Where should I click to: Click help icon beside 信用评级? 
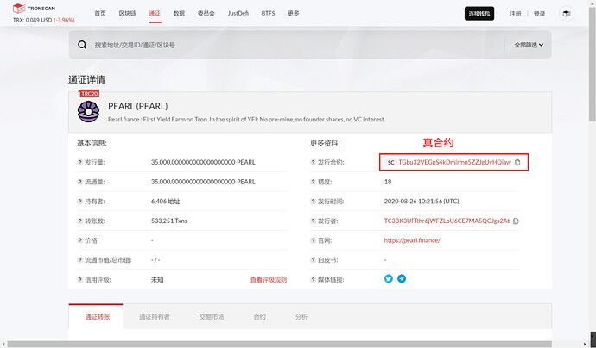pyautogui.click(x=79, y=280)
